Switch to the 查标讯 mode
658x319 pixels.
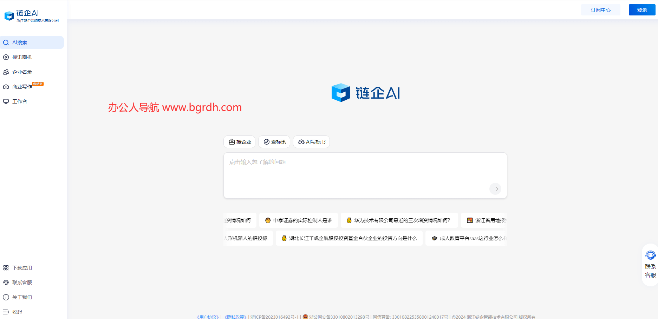pos(274,142)
